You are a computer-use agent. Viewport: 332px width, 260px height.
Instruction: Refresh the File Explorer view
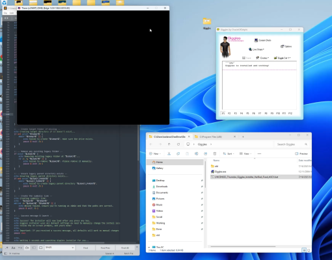coord(178,144)
